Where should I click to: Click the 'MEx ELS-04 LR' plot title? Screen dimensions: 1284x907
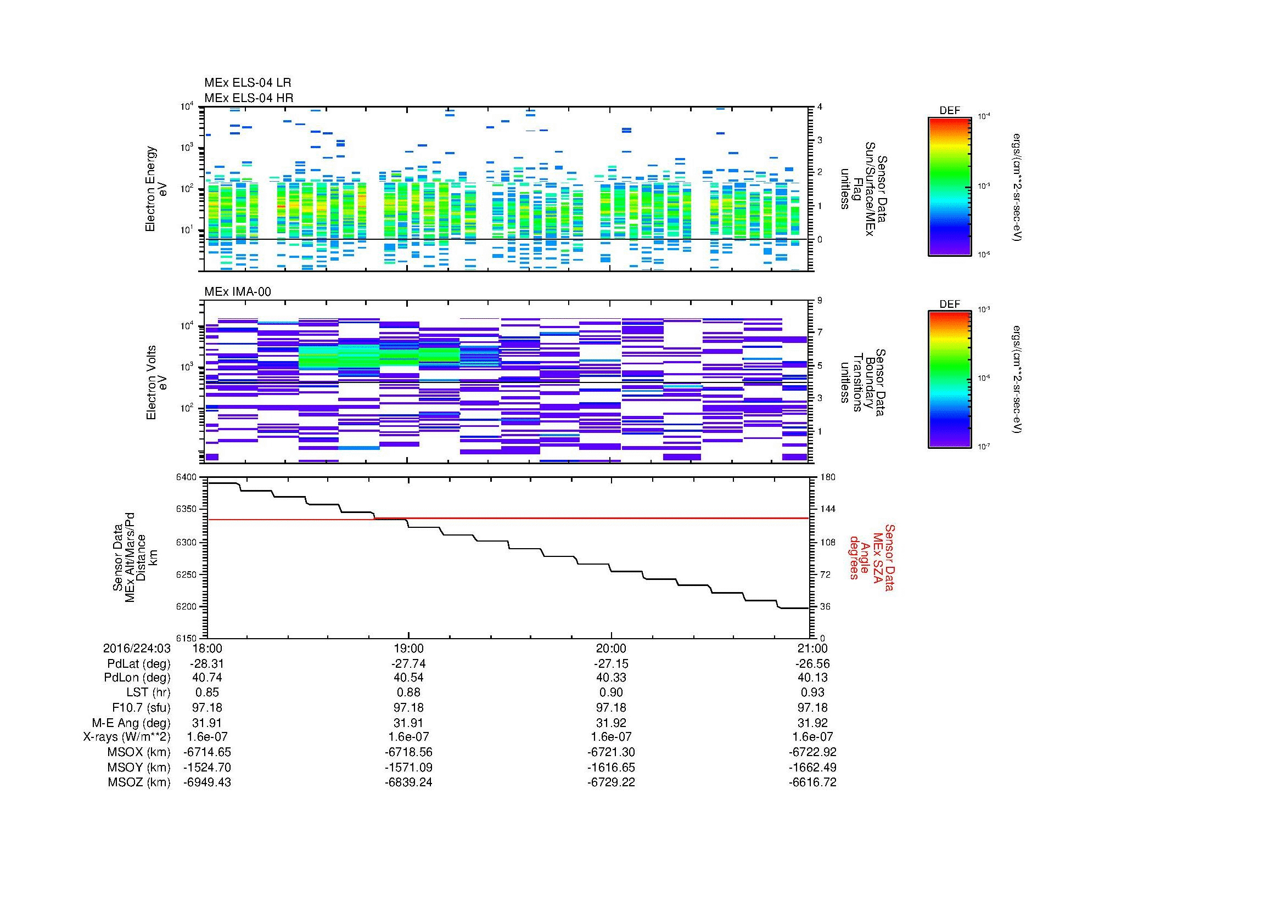248,83
